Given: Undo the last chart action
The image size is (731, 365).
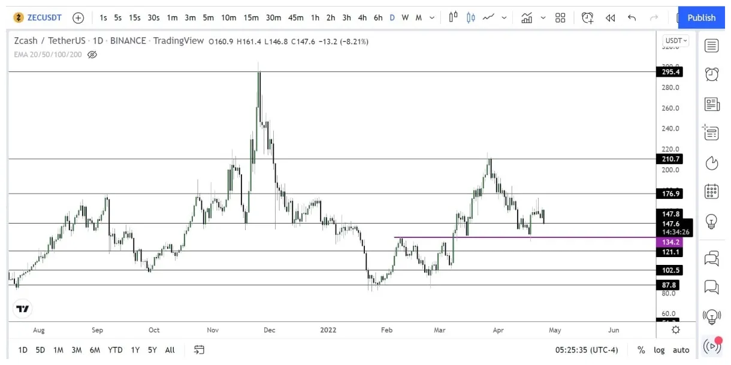Looking at the screenshot, I should click(x=632, y=17).
